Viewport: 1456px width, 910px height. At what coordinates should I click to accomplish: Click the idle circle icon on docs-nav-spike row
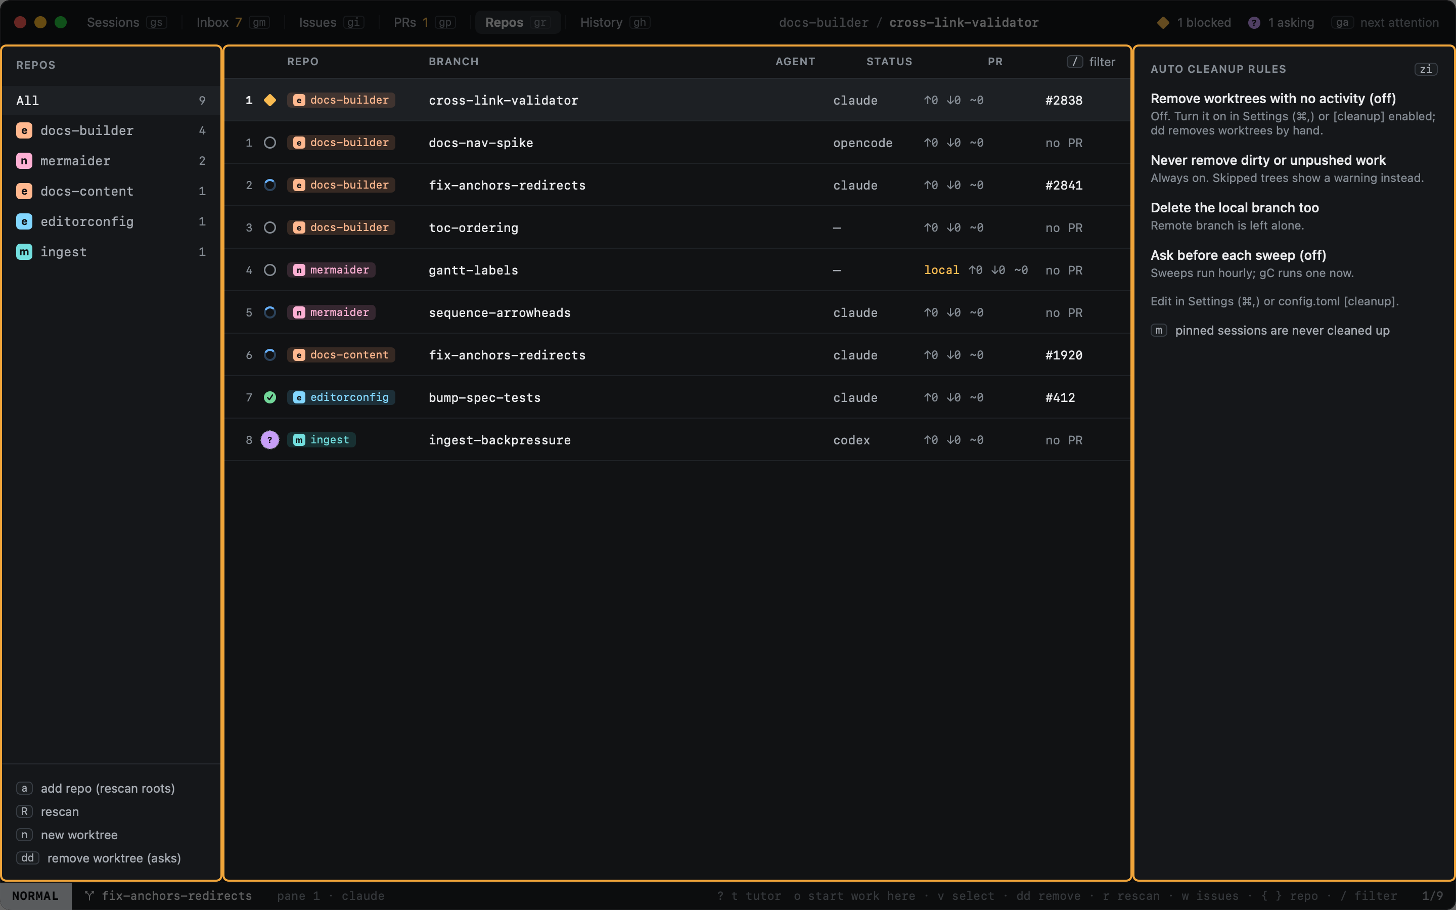coord(269,143)
